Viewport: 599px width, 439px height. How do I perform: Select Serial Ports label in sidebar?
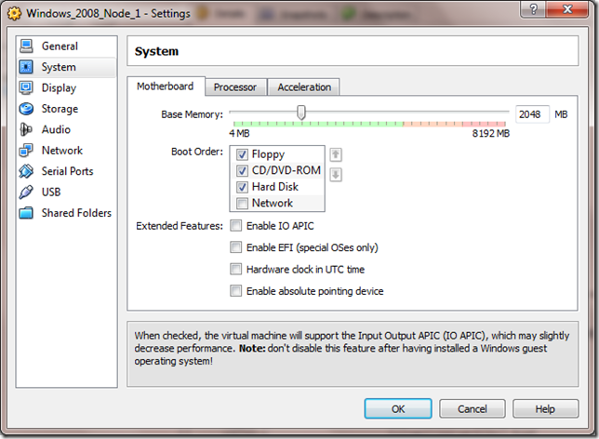click(x=67, y=171)
